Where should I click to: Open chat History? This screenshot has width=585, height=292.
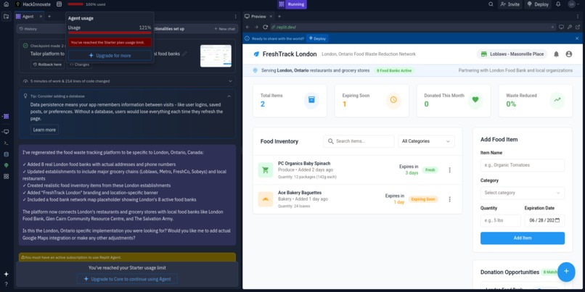28,29
